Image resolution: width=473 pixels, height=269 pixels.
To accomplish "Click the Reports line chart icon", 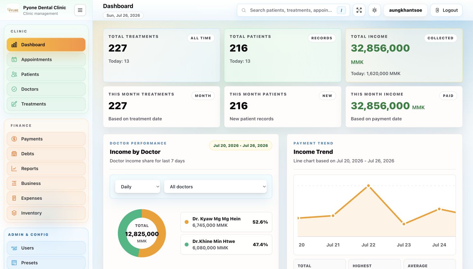I will coord(14,168).
